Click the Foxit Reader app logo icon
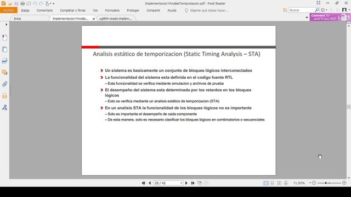The width and height of the screenshot is (351, 197). [x=4, y=3]
